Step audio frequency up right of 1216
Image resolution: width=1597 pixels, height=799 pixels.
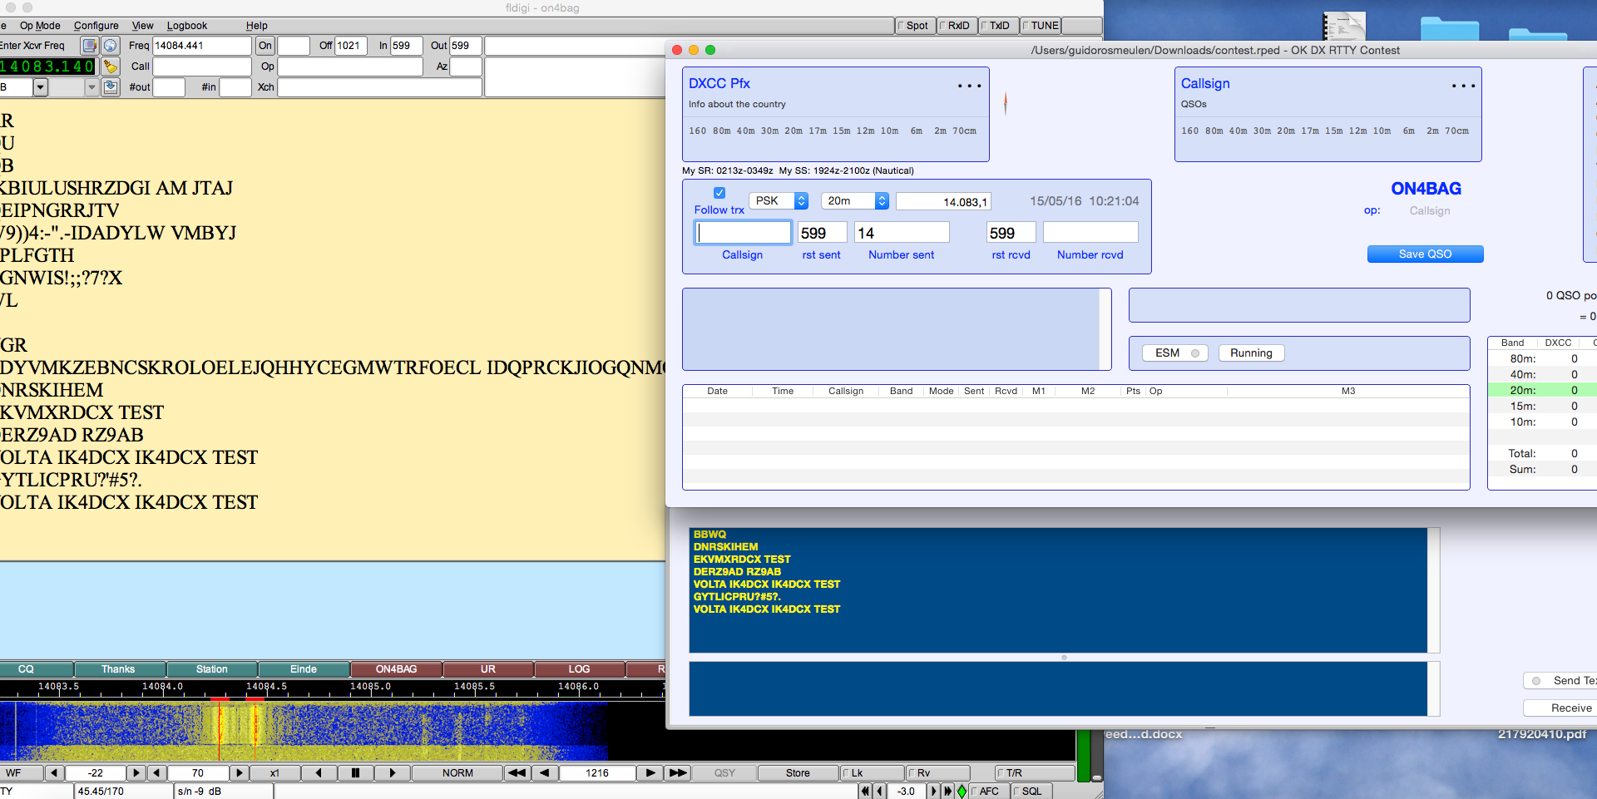pos(650,772)
